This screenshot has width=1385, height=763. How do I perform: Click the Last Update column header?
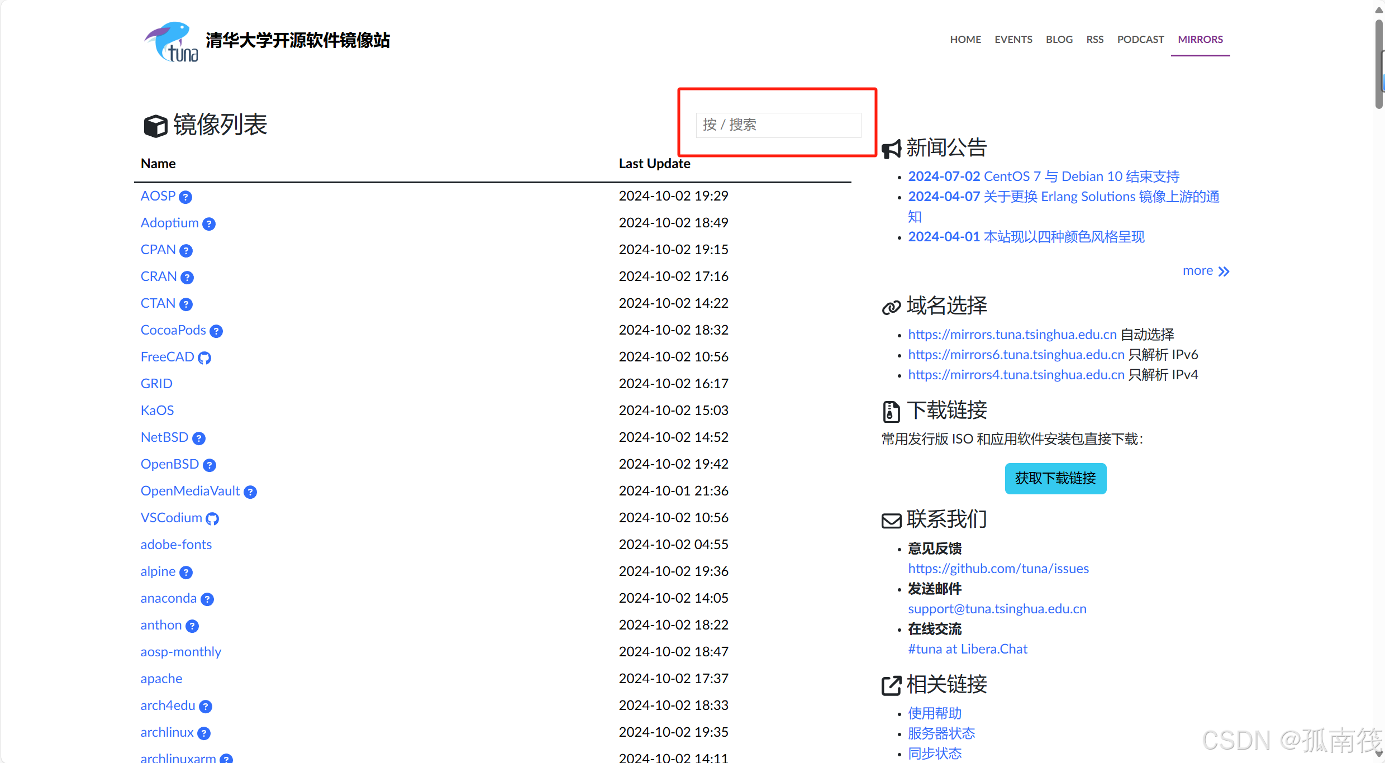pyautogui.click(x=654, y=164)
